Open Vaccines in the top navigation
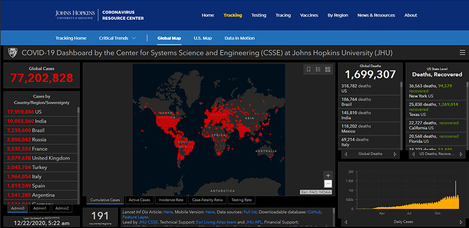Screen dimensions: 469x228 pyautogui.click(x=309, y=15)
